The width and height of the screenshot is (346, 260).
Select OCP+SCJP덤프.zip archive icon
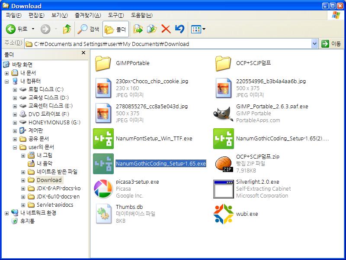[223, 164]
